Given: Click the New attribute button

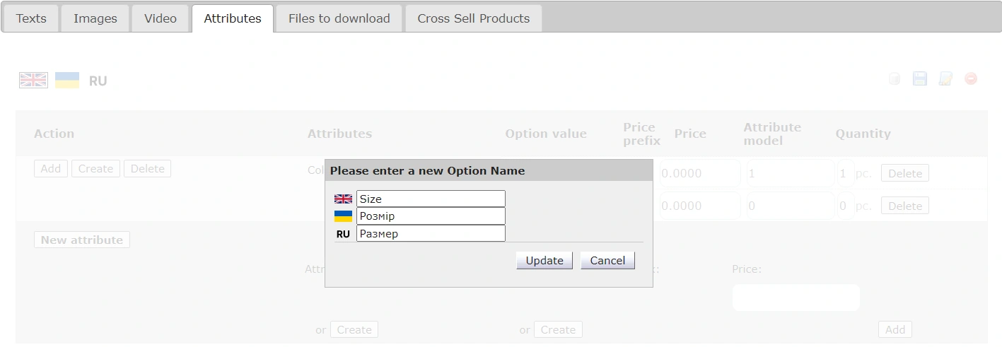Looking at the screenshot, I should [82, 240].
